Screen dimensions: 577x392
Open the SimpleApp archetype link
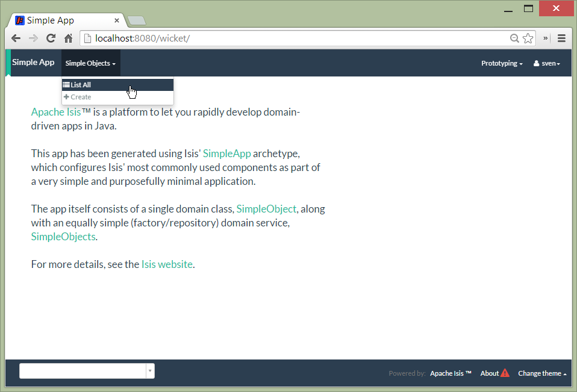click(226, 154)
